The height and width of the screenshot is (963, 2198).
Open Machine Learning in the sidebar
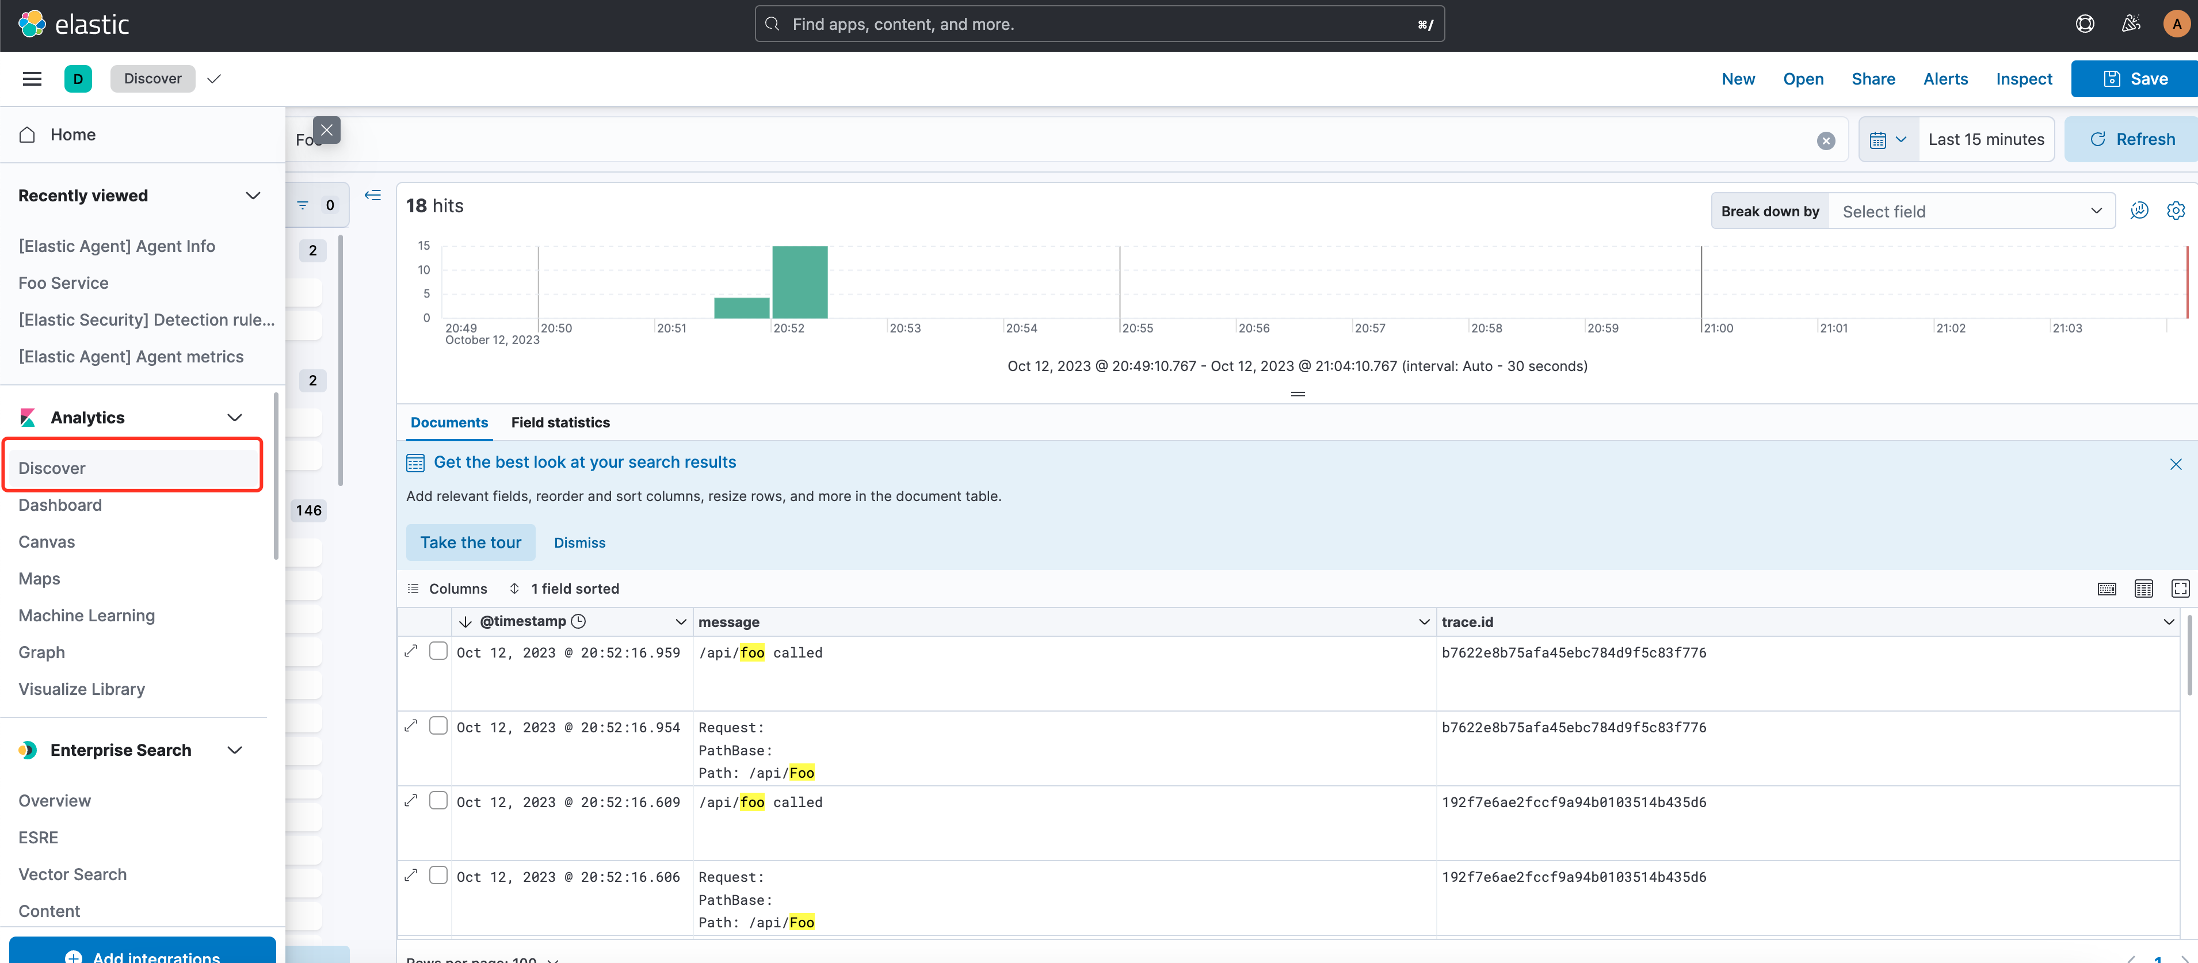coord(86,615)
